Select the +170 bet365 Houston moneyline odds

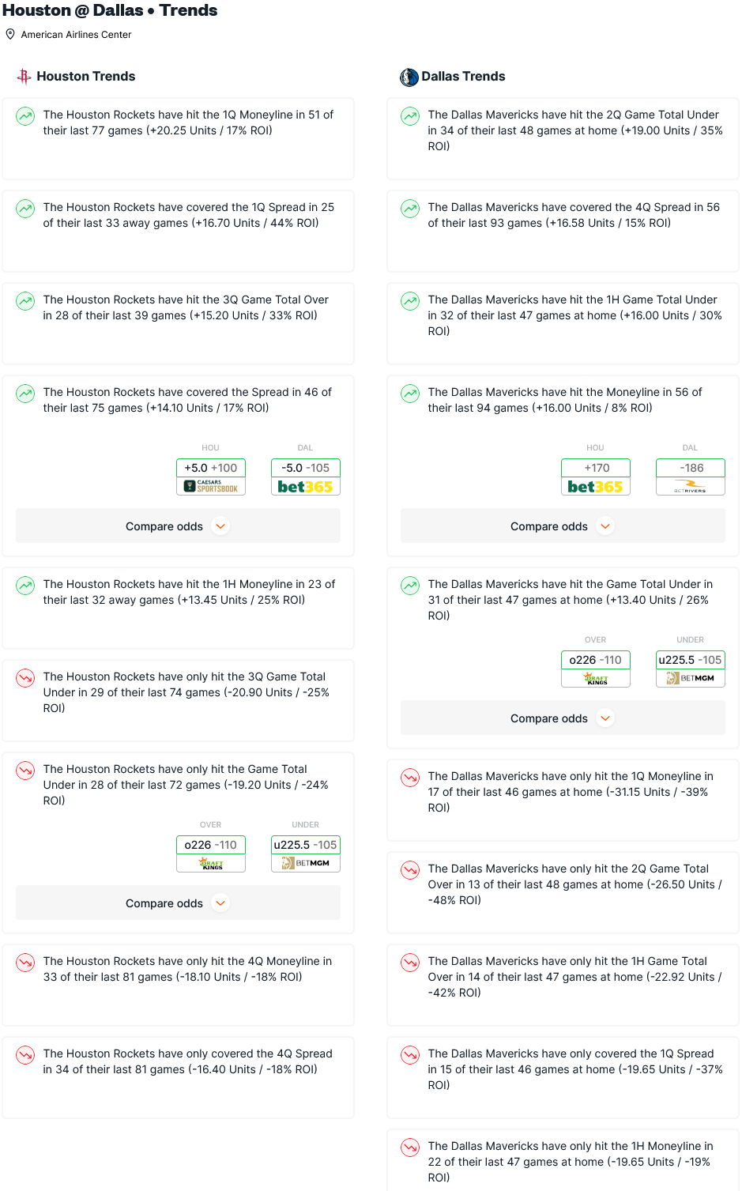point(596,477)
